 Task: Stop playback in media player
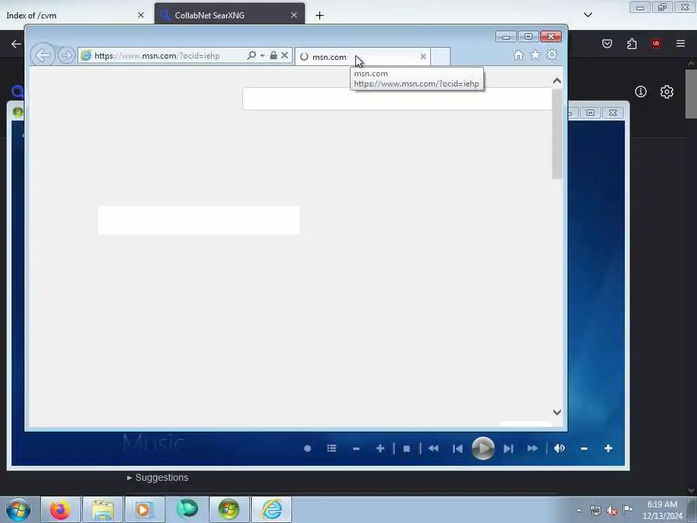406,449
